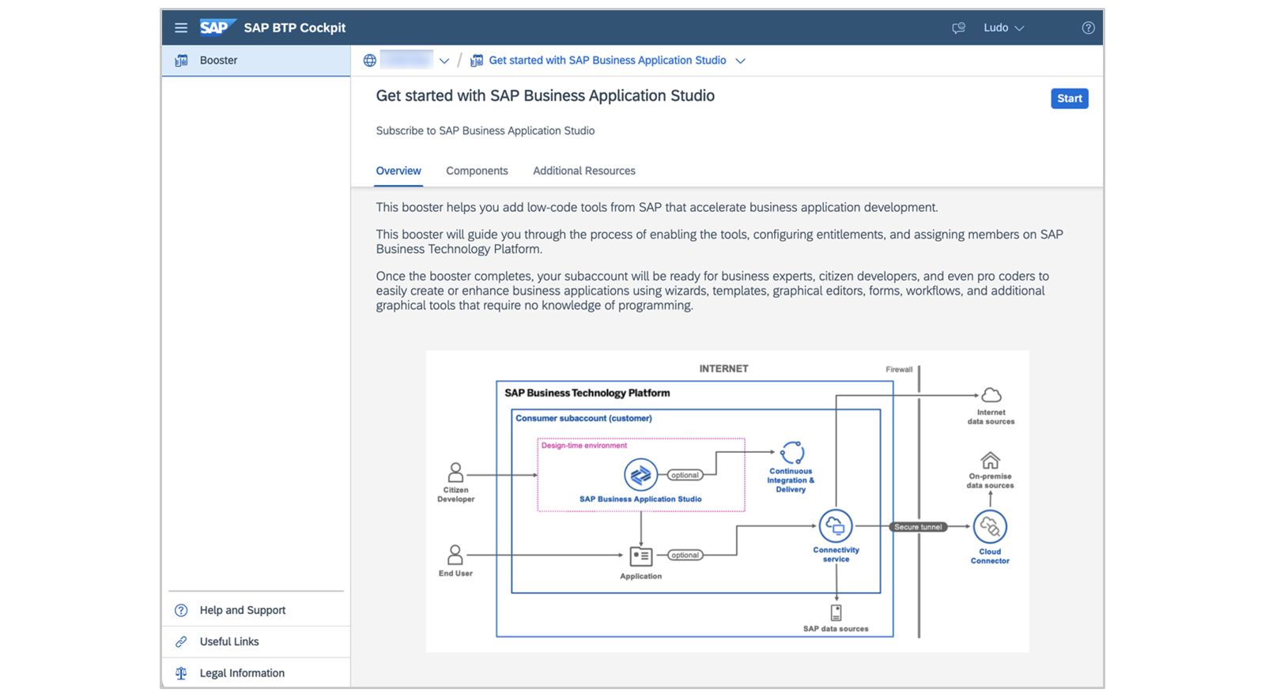1265x697 pixels.
Task: Click the Internet data sources cloud icon
Action: pos(991,395)
